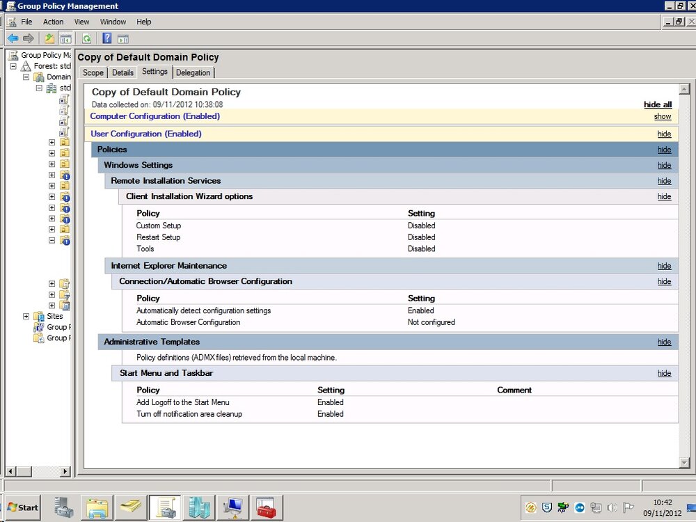This screenshot has height=522, width=696.
Task: Switch to the Scope tab
Action: [x=93, y=73]
